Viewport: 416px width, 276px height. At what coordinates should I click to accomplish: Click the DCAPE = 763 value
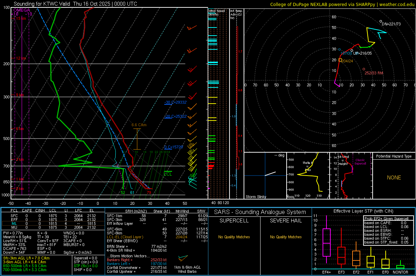click(x=14, y=249)
